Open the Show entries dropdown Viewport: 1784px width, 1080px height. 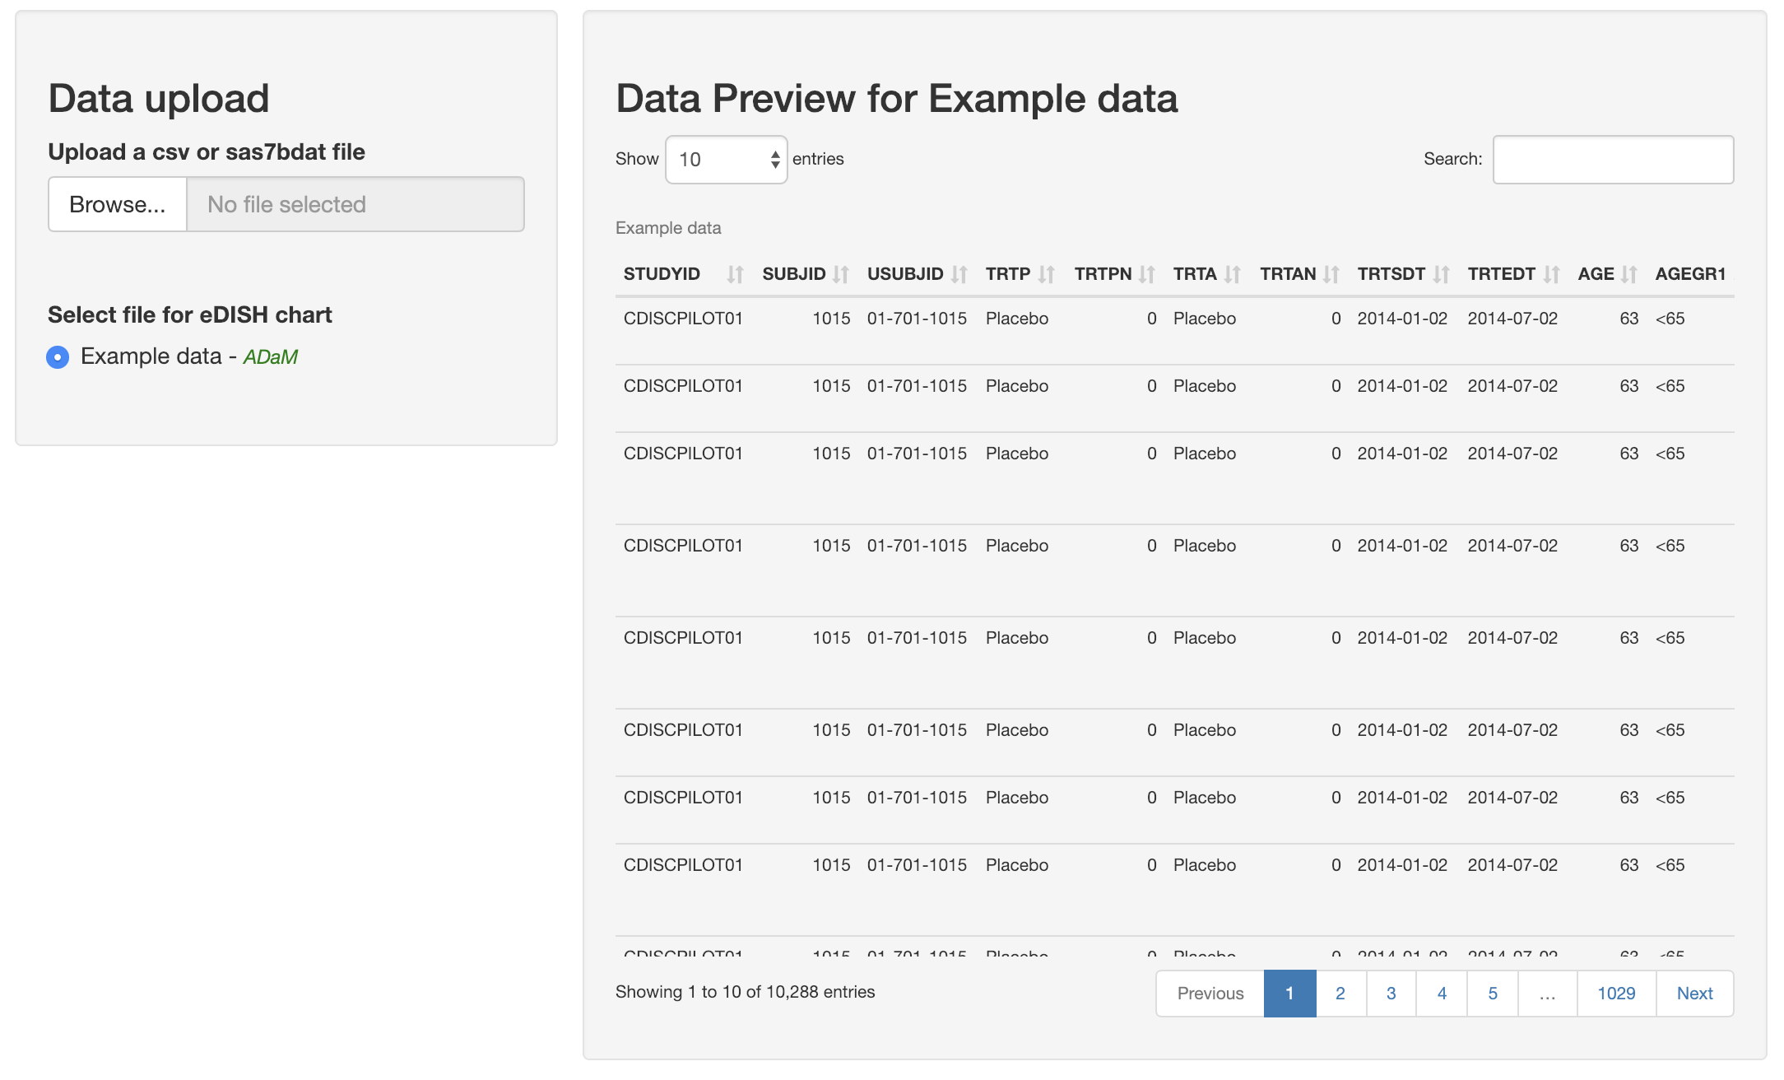pyautogui.click(x=726, y=160)
